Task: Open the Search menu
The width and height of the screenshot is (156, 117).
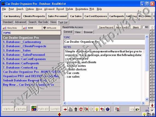Action: pos(20,9)
